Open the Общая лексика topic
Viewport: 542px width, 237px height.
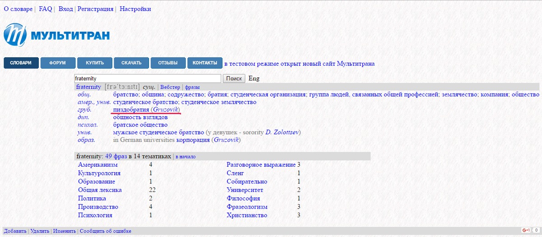pyautogui.click(x=100, y=190)
